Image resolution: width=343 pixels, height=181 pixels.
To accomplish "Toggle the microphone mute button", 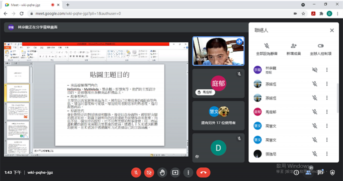I will pos(136,172).
